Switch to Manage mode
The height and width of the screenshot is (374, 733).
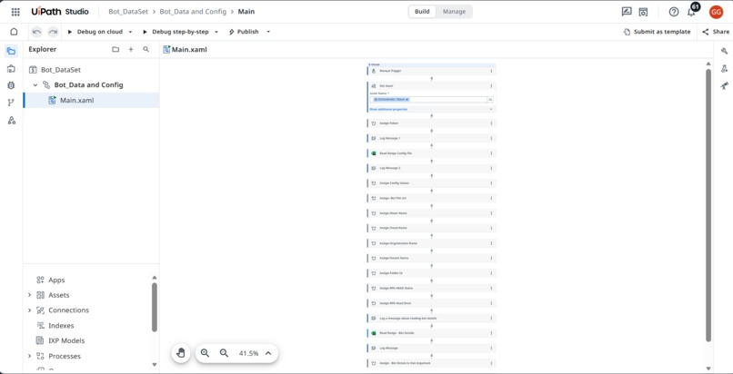pyautogui.click(x=454, y=12)
